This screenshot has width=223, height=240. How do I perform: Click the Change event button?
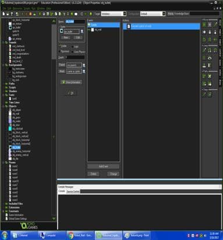pyautogui.click(x=114, y=174)
